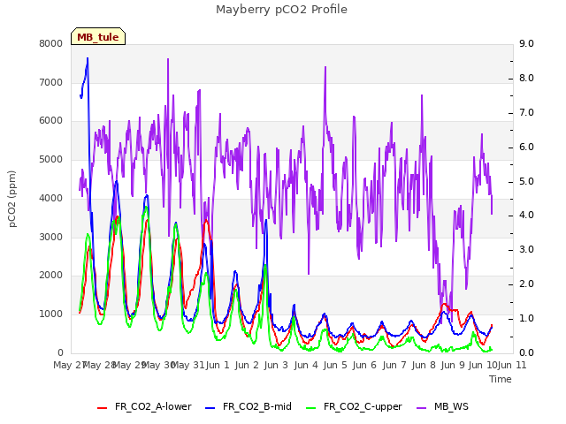Click the Jun 9 date label
Image resolution: width=566 pixels, height=424 pixels.
[453, 365]
